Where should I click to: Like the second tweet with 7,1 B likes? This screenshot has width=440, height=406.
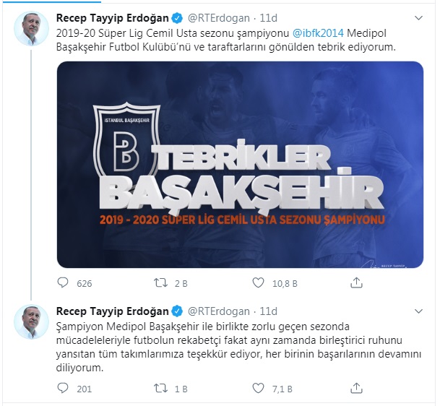pyautogui.click(x=258, y=389)
